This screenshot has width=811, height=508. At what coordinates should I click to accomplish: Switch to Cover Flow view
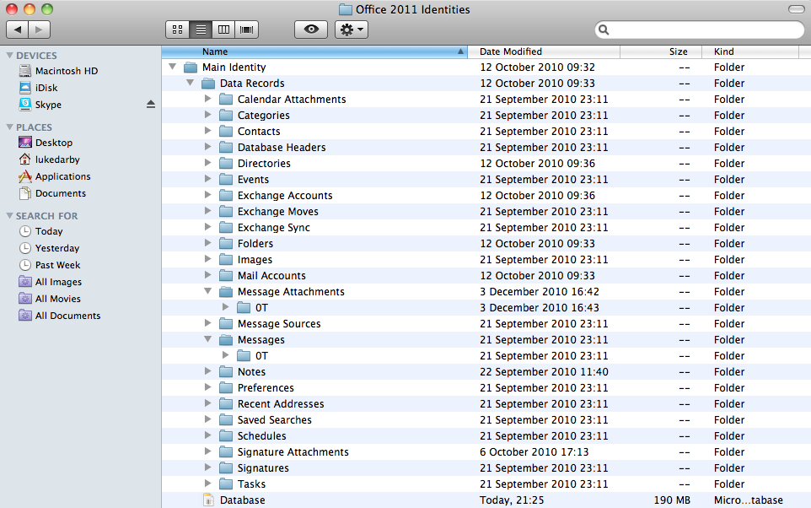click(247, 30)
